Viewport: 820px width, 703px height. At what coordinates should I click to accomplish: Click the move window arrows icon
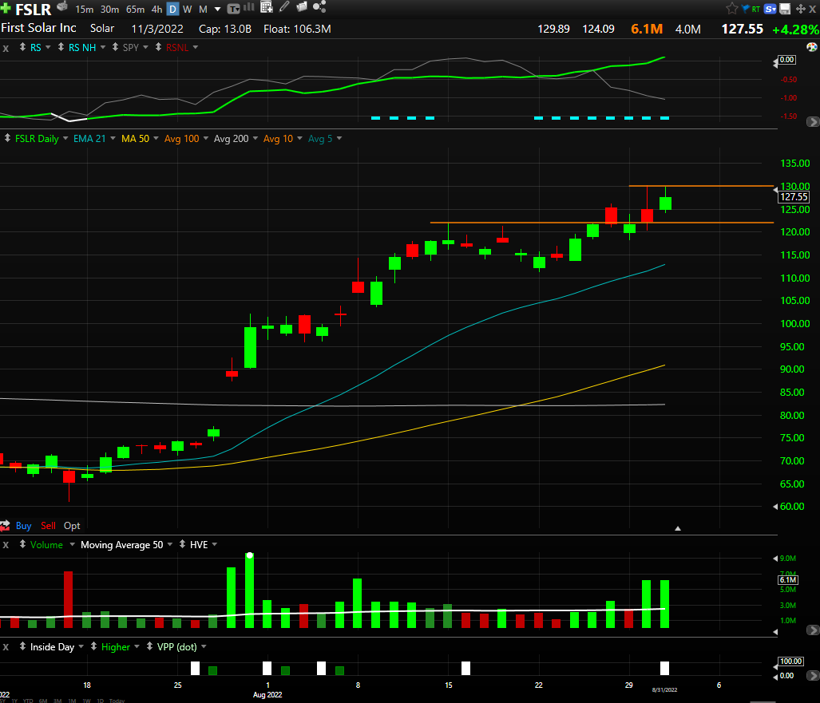click(801, 9)
